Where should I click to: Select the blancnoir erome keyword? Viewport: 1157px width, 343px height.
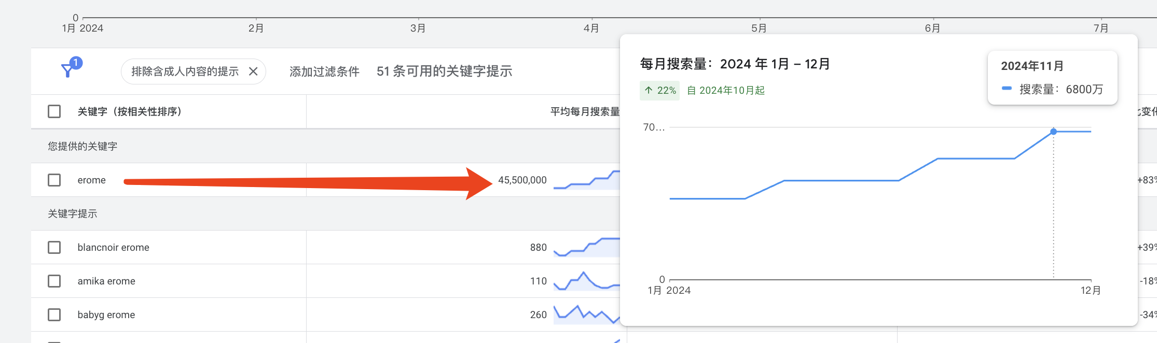coord(113,247)
